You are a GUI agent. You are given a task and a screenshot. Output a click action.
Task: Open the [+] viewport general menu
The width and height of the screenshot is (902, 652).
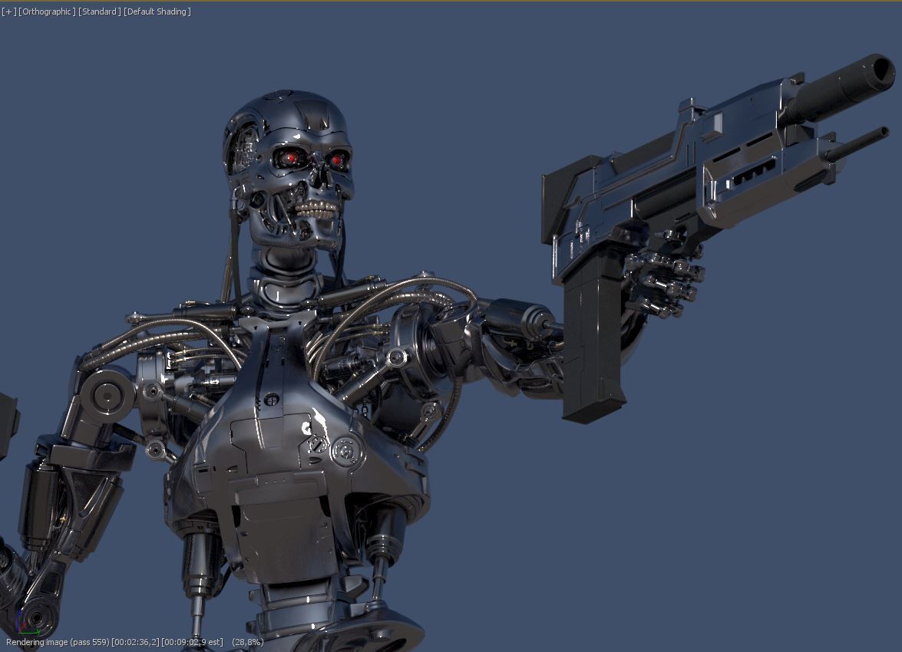(8, 12)
